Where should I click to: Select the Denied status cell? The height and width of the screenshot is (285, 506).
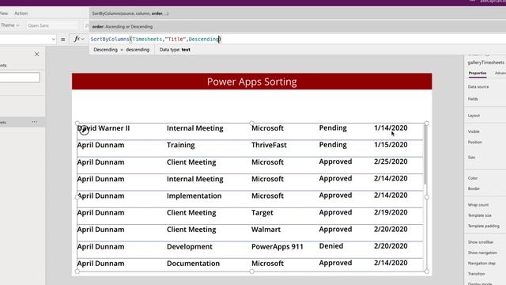point(331,246)
